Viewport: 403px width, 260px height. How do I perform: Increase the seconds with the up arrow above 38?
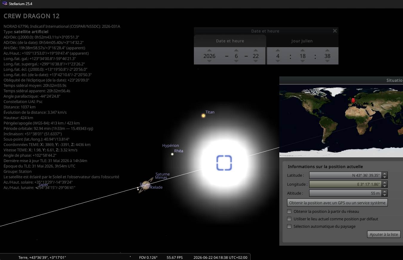point(327,50)
